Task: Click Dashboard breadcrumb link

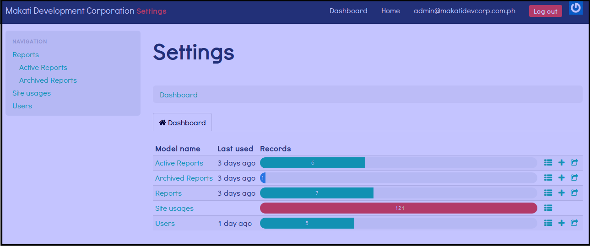Action: click(x=179, y=95)
